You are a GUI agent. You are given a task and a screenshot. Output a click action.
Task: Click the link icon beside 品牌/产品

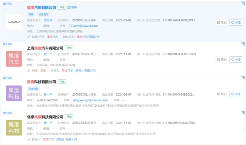coord(29,37)
